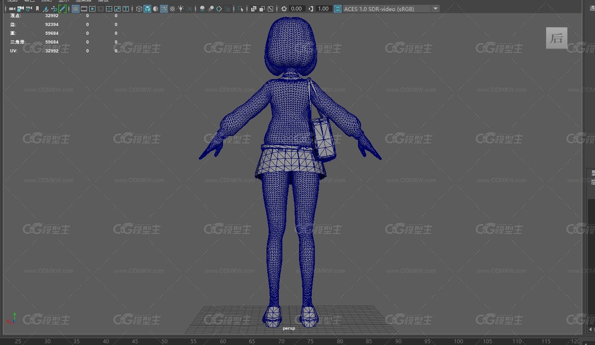Click the View Cube back face
This screenshot has height=345, width=595.
pyautogui.click(x=557, y=38)
